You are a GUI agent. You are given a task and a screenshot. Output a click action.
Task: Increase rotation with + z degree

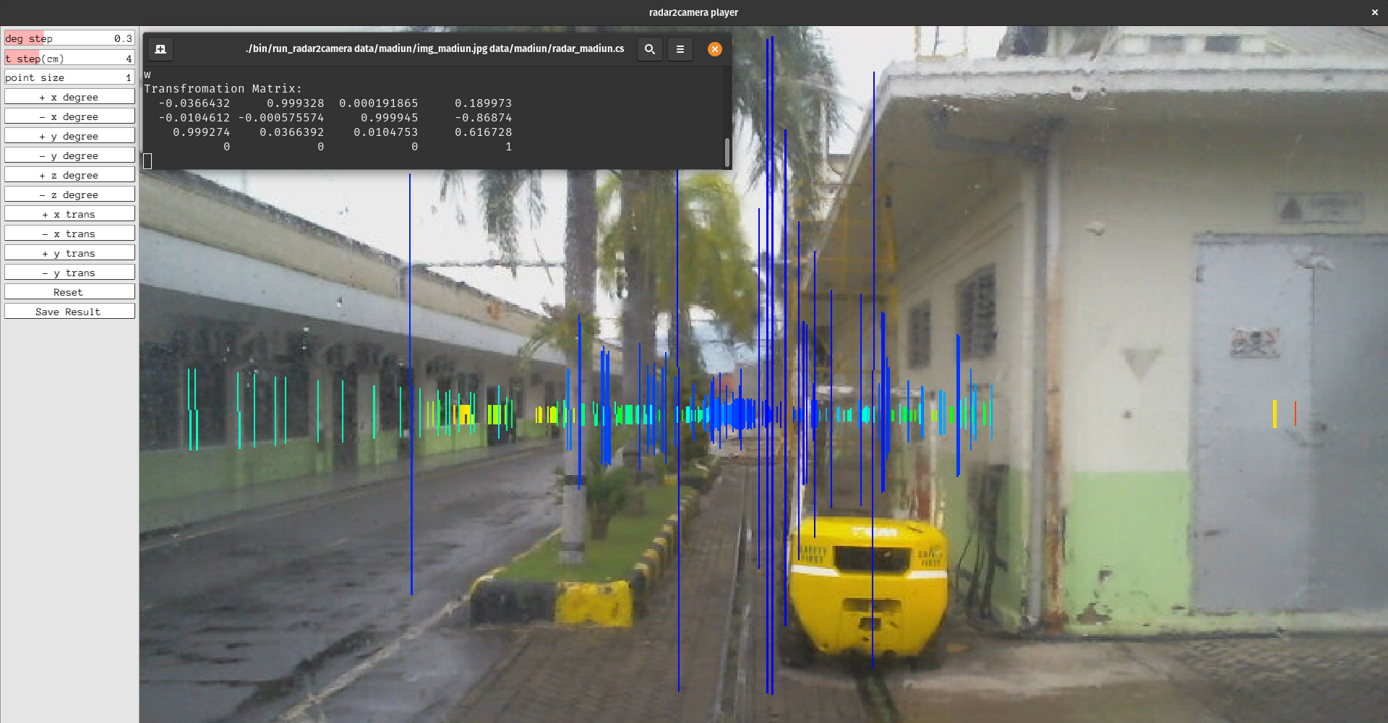69,175
